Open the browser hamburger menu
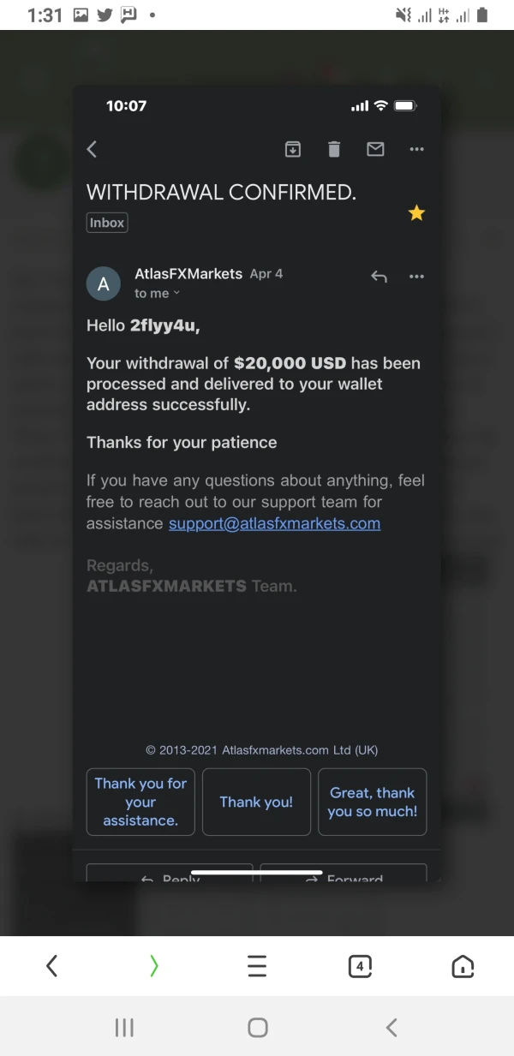 (x=257, y=966)
